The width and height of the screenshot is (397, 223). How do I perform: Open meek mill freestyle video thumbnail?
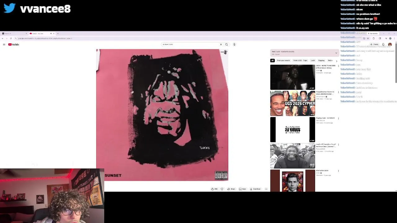(292, 156)
